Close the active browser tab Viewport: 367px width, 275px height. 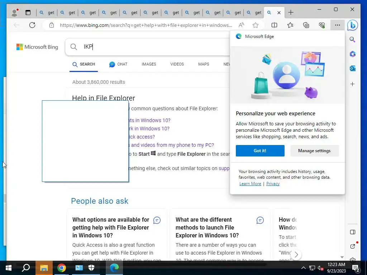(x=279, y=13)
